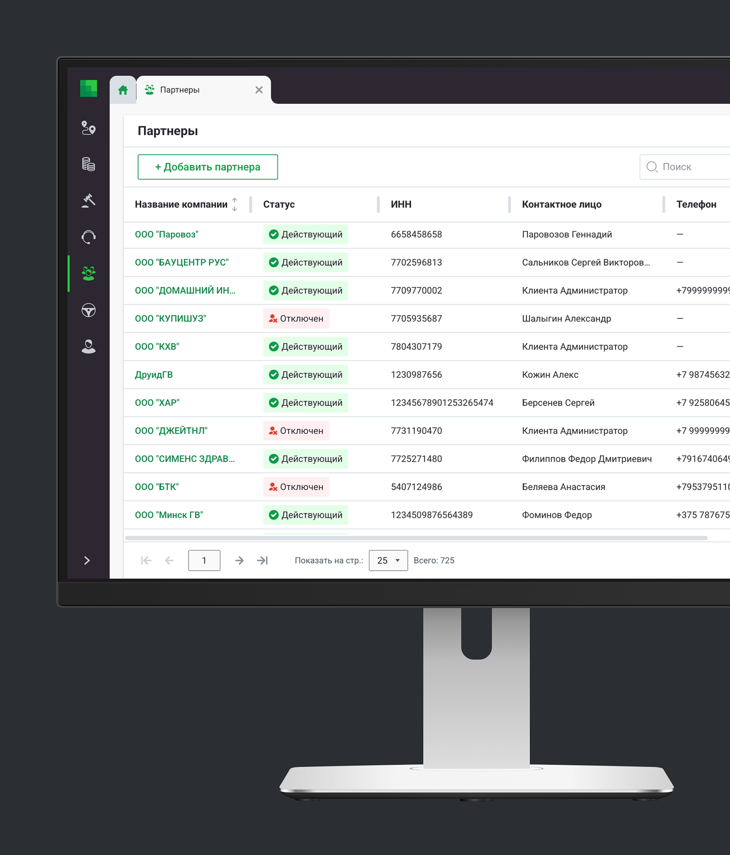
Task: Go to the home tab
Action: coord(123,90)
